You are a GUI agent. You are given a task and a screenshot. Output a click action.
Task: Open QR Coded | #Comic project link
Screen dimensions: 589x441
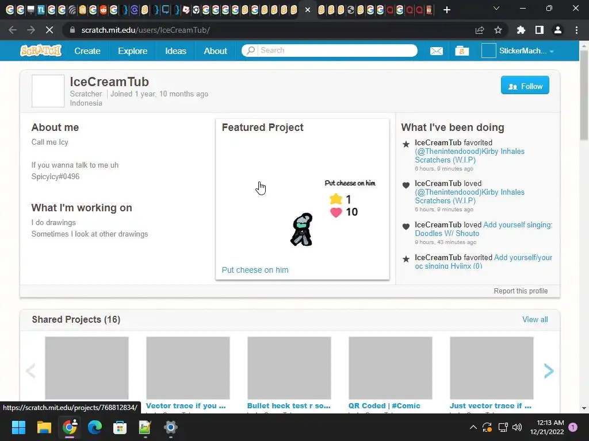[x=384, y=406]
